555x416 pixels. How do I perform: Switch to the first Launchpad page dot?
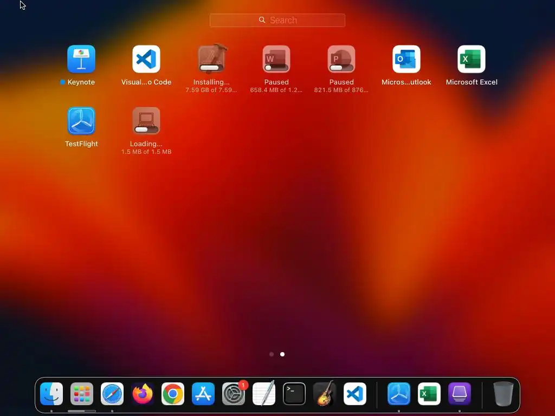click(272, 354)
